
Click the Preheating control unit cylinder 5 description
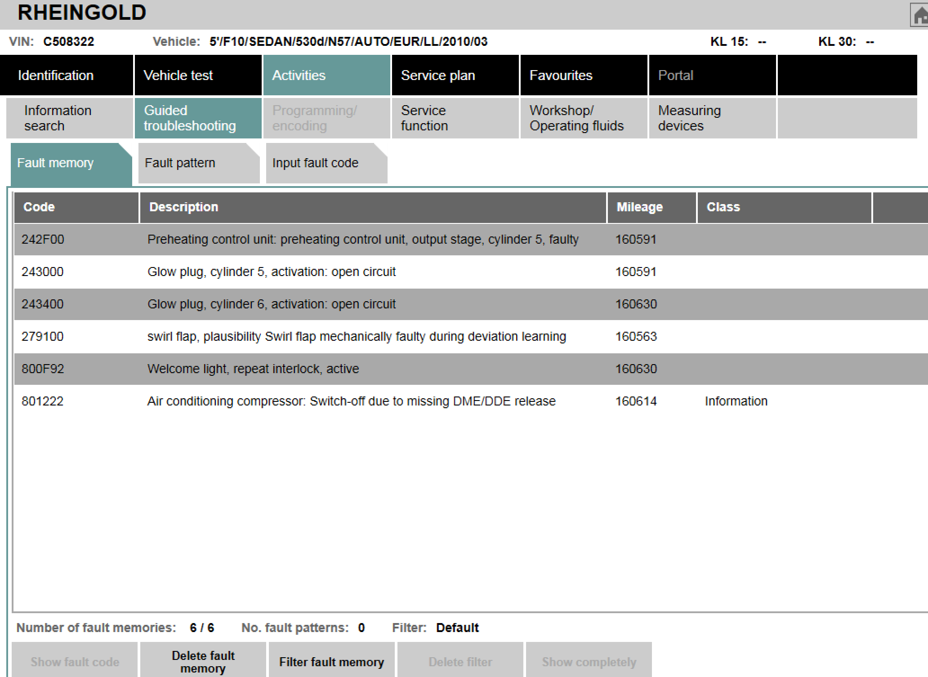pyautogui.click(x=363, y=240)
